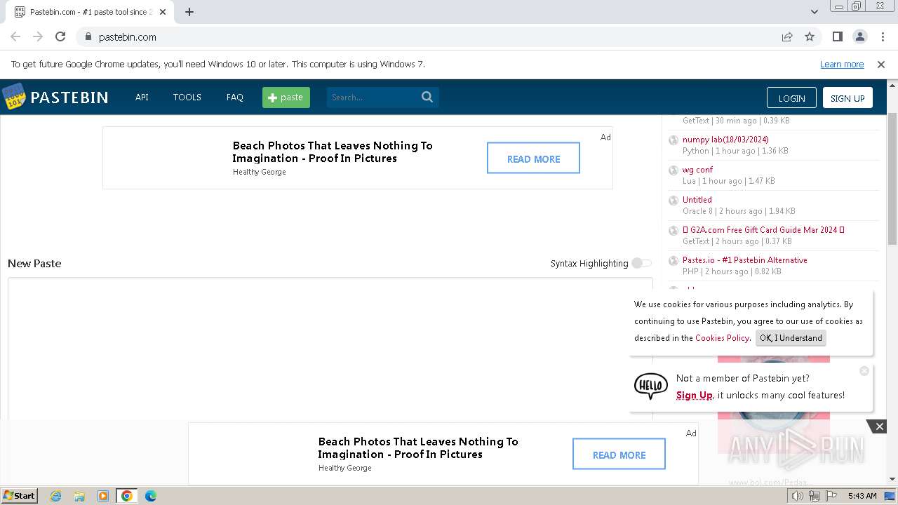This screenshot has width=898, height=505.
Task: Open the Chrome side panel icon
Action: (x=837, y=36)
